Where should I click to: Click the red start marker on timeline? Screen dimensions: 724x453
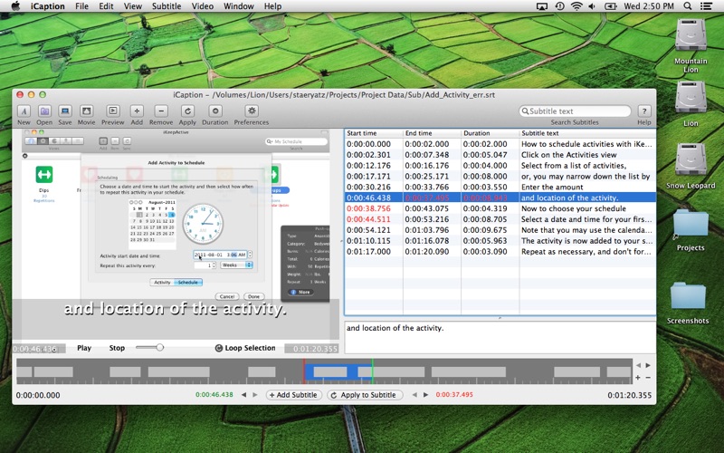coord(304,371)
